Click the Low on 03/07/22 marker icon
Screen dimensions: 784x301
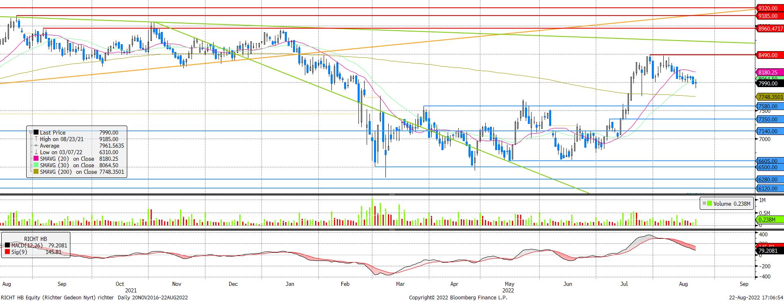36,152
